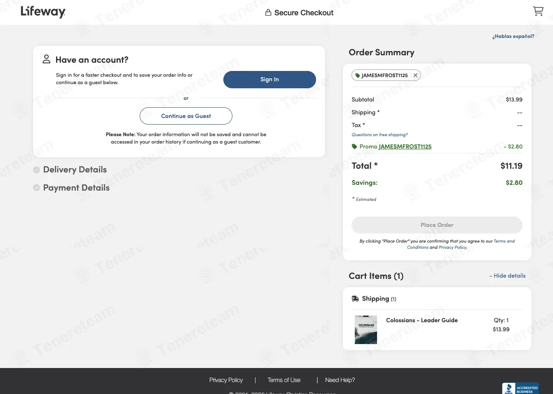Click the Secure Checkout lock icon

coord(268,12)
